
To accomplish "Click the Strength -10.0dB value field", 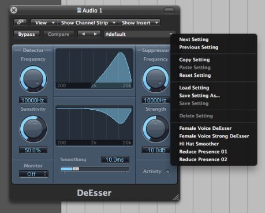I will click(x=156, y=150).
